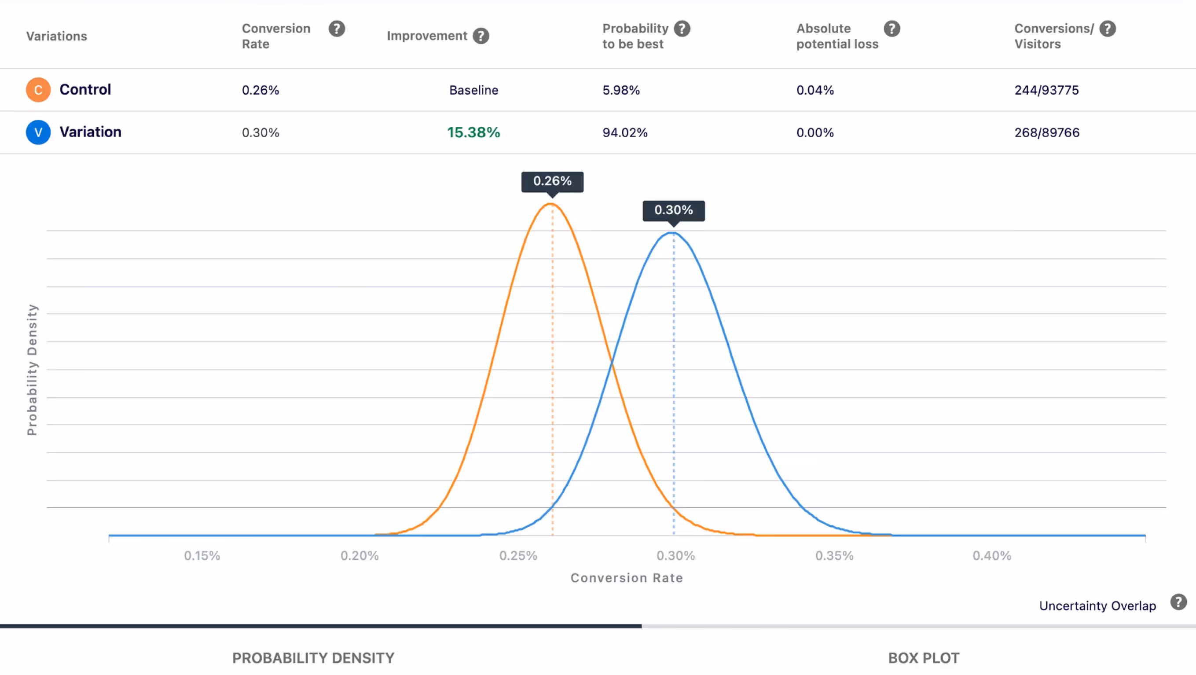The image size is (1196, 675).
Task: Open the Conversions/Visitors help icon
Action: point(1108,28)
